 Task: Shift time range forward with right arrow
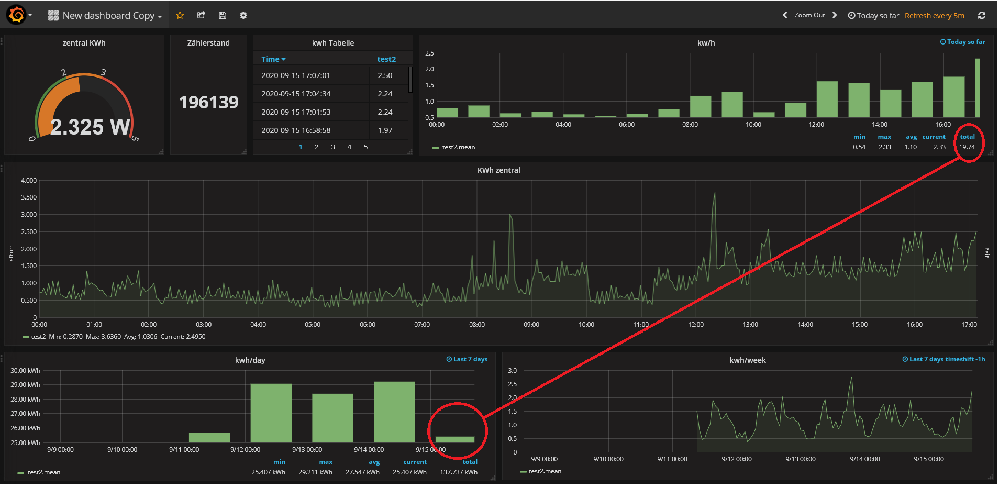pyautogui.click(x=835, y=15)
